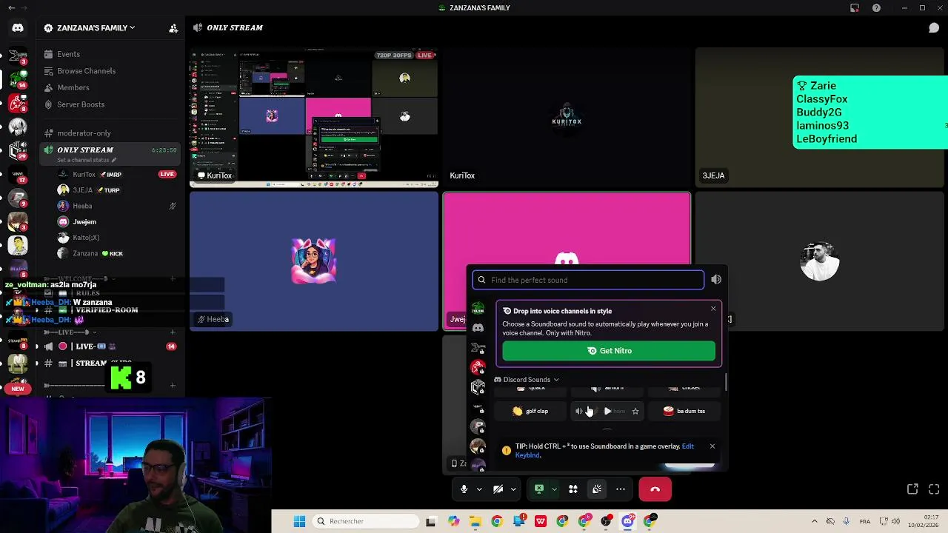Click the Edit Keybind link

(x=604, y=451)
